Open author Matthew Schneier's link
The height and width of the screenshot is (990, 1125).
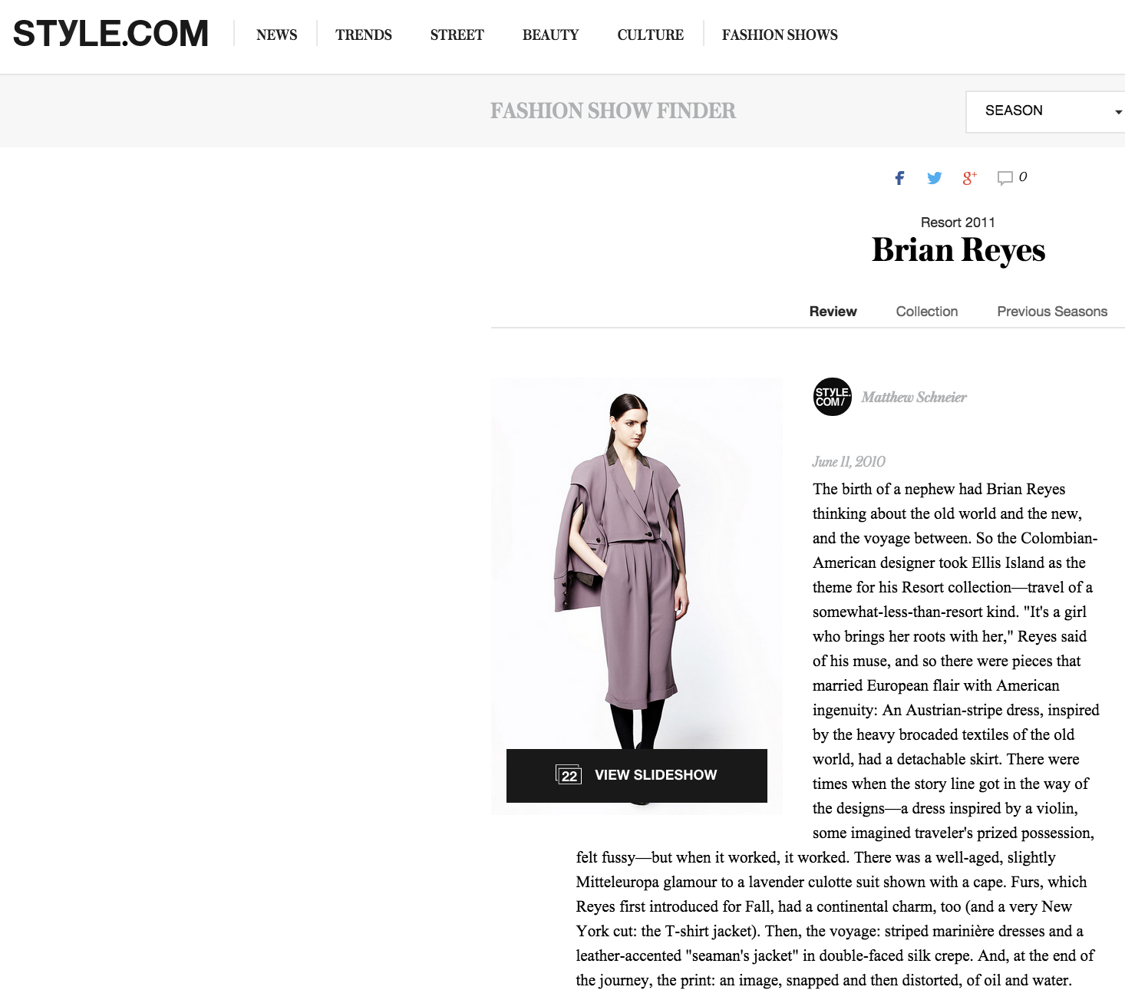point(914,397)
